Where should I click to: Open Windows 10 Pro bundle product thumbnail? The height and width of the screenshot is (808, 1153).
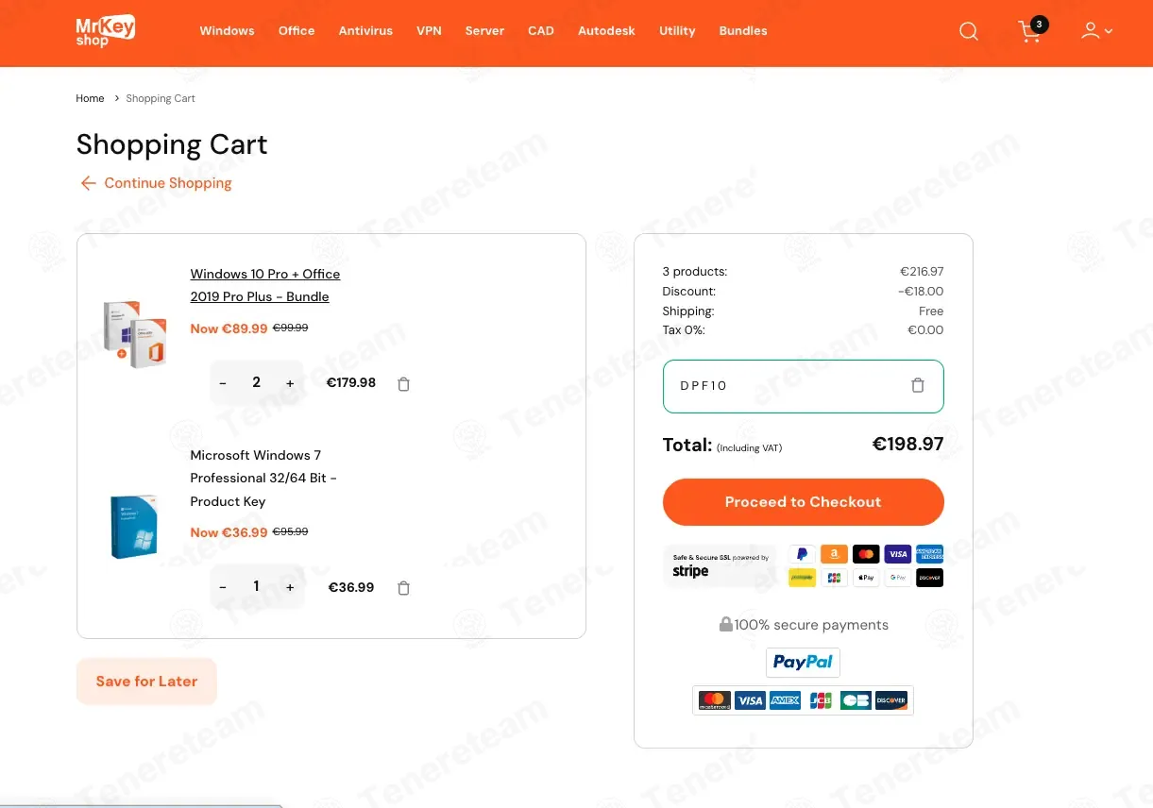[x=135, y=333]
